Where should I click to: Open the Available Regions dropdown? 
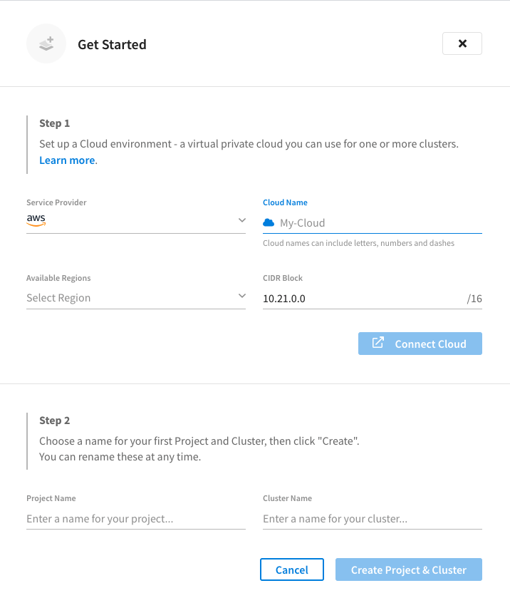[x=242, y=295]
